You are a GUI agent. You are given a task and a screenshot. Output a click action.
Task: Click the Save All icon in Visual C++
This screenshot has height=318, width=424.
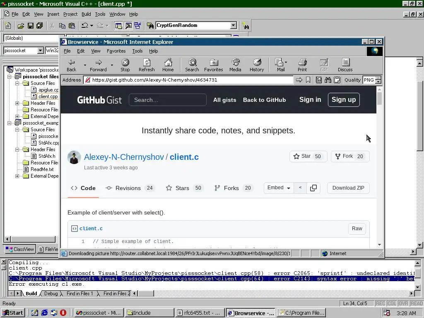click(x=40, y=26)
